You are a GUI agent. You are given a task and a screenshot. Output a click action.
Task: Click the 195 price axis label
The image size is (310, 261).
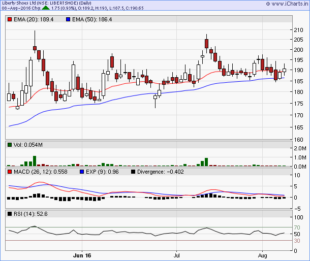tap(298, 60)
